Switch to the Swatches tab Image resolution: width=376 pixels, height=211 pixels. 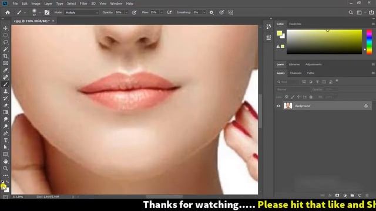coord(295,24)
